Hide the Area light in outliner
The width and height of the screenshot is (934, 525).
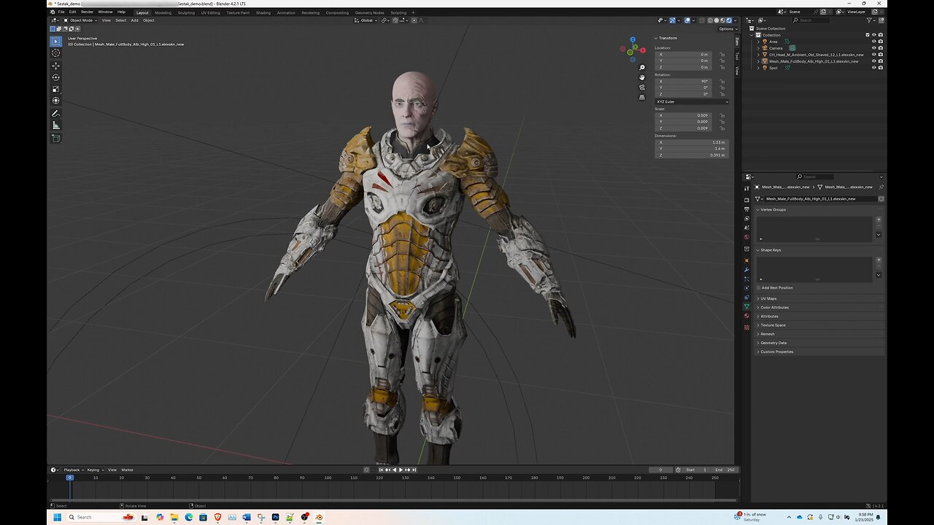point(874,42)
